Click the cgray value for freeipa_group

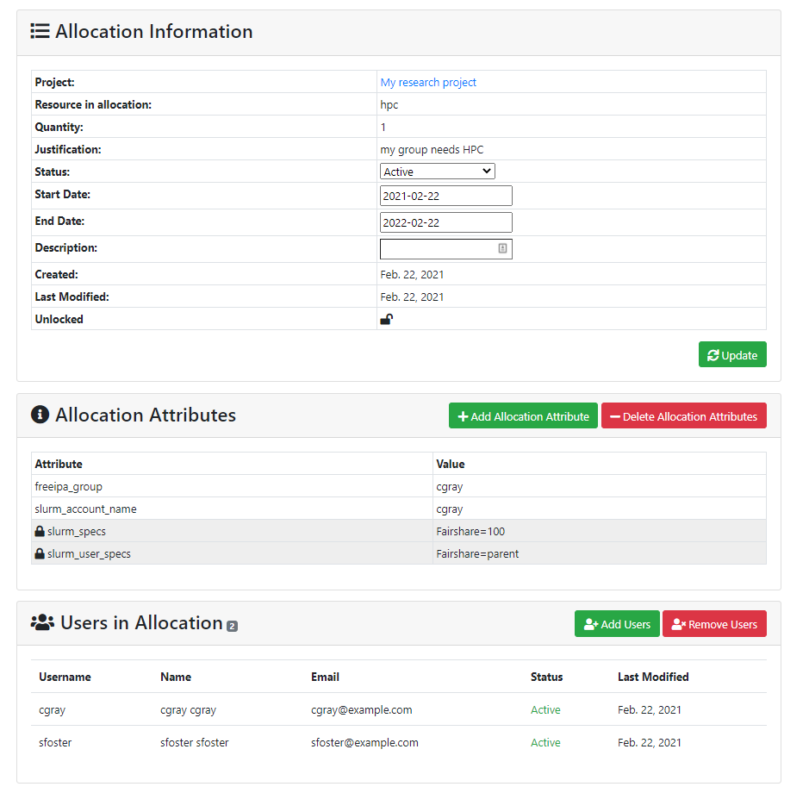[x=450, y=486]
